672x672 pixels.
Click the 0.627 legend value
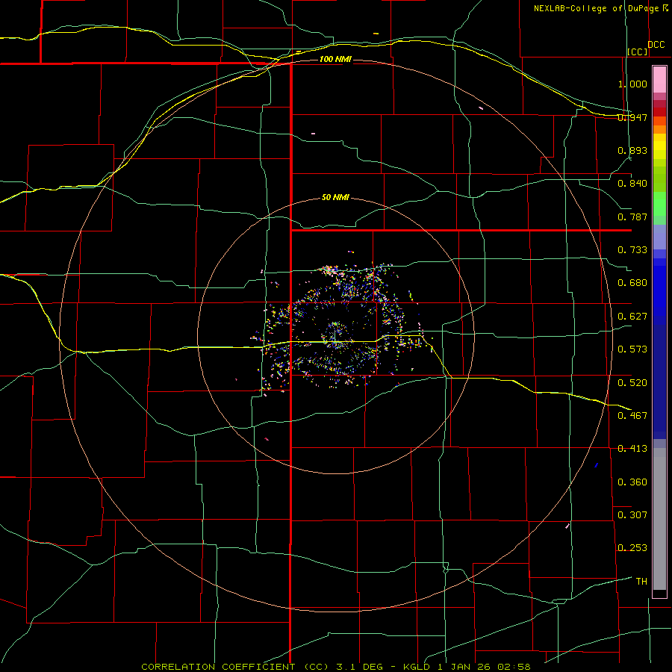[632, 317]
